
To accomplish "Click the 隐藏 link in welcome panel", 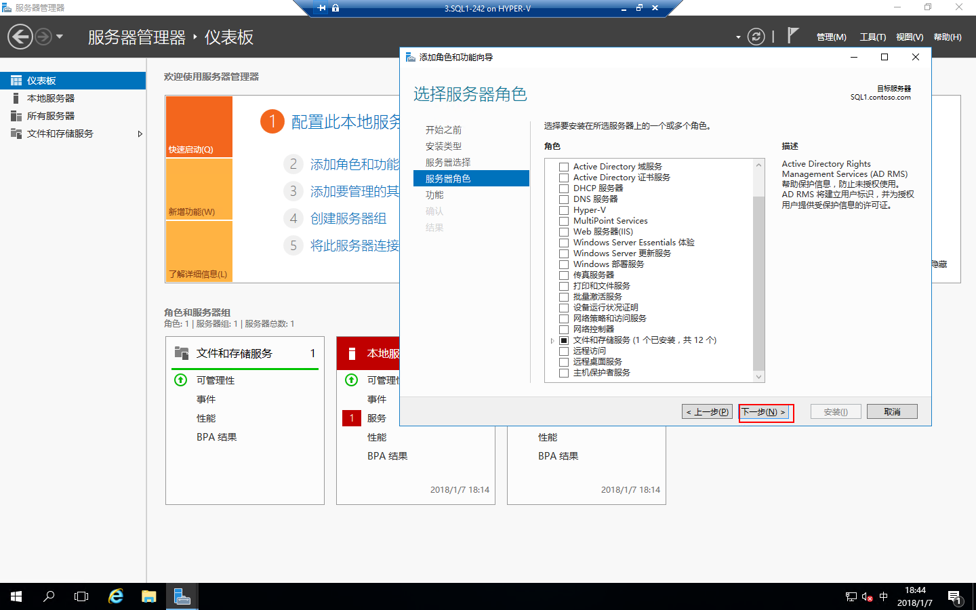I will pyautogui.click(x=939, y=264).
